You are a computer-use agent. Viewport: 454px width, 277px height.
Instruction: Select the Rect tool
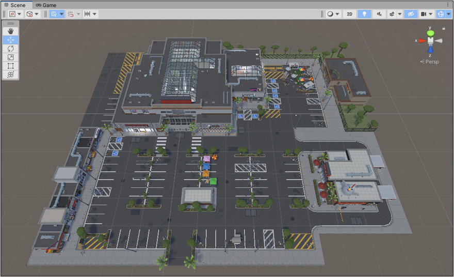point(10,66)
